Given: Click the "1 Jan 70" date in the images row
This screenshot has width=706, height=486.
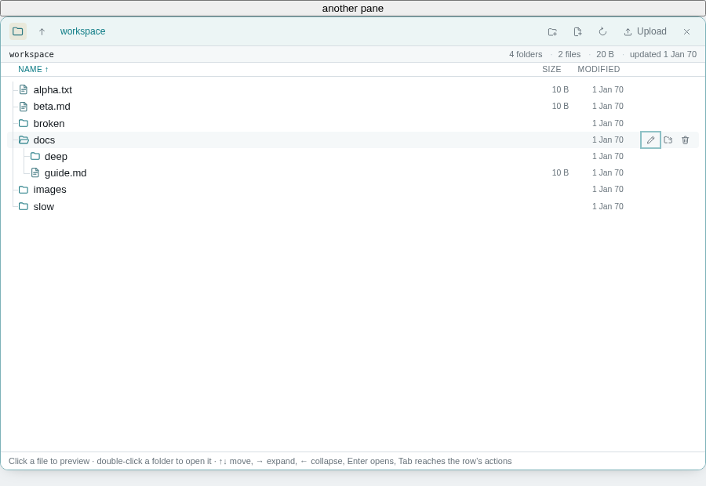Looking at the screenshot, I should pos(608,190).
